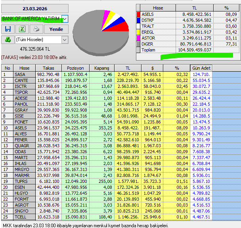Screen dimensions: 241x228
Task: Click the legend table % header
Action: coord(226,8)
